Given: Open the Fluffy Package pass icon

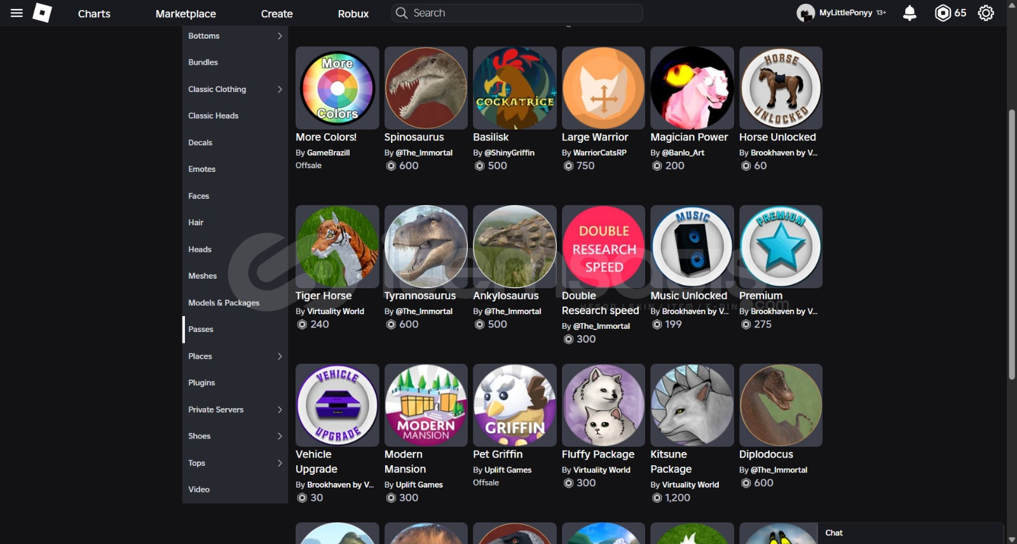Looking at the screenshot, I should [603, 406].
